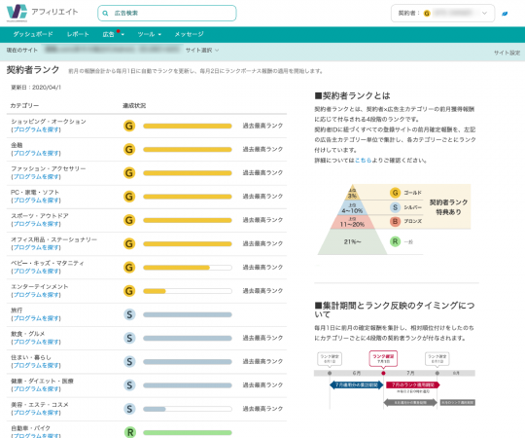Click プログラムを探す under エンターテインメント
This screenshot has width=525, height=438.
tap(36, 295)
